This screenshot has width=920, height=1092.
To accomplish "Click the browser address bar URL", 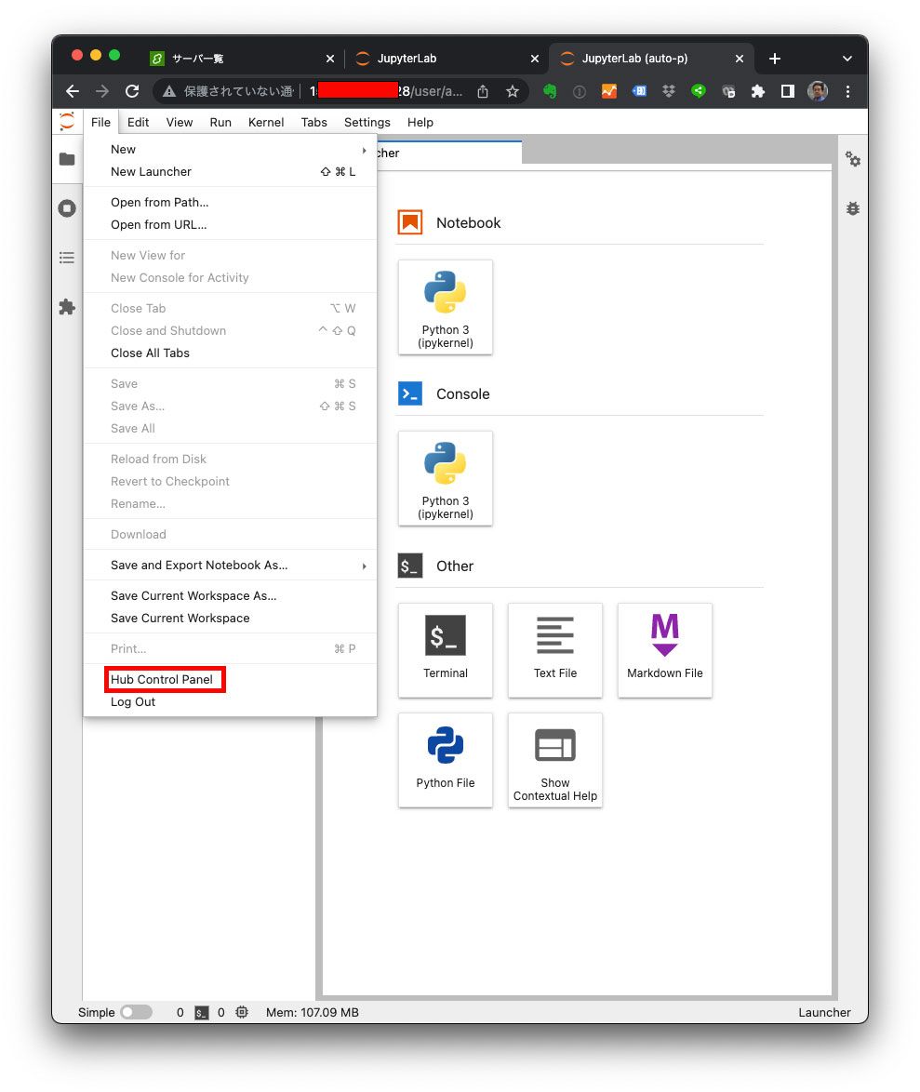I will [x=386, y=91].
